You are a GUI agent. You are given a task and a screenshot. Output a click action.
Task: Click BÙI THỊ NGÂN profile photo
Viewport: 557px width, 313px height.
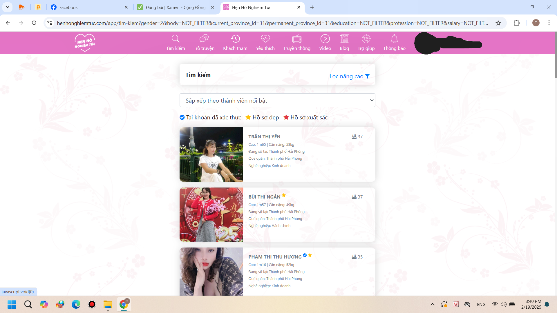(211, 214)
